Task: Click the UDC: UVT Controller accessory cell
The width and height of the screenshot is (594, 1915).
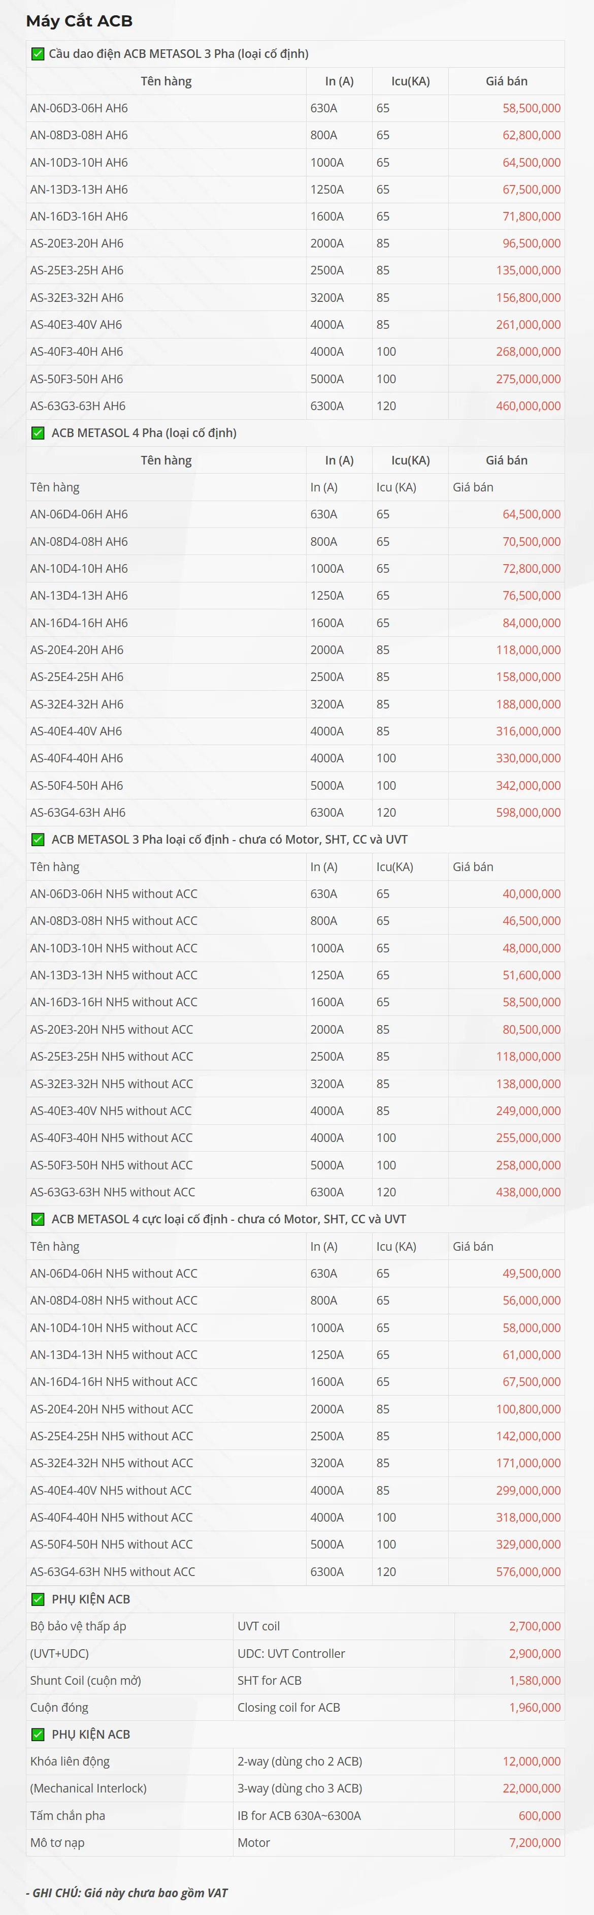Action: tap(291, 1653)
